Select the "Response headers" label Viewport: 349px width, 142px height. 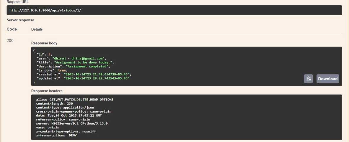pyautogui.click(x=47, y=91)
